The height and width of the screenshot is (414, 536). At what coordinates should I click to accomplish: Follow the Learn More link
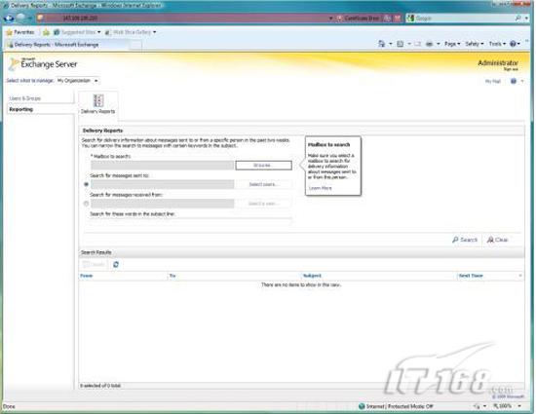[x=320, y=188]
